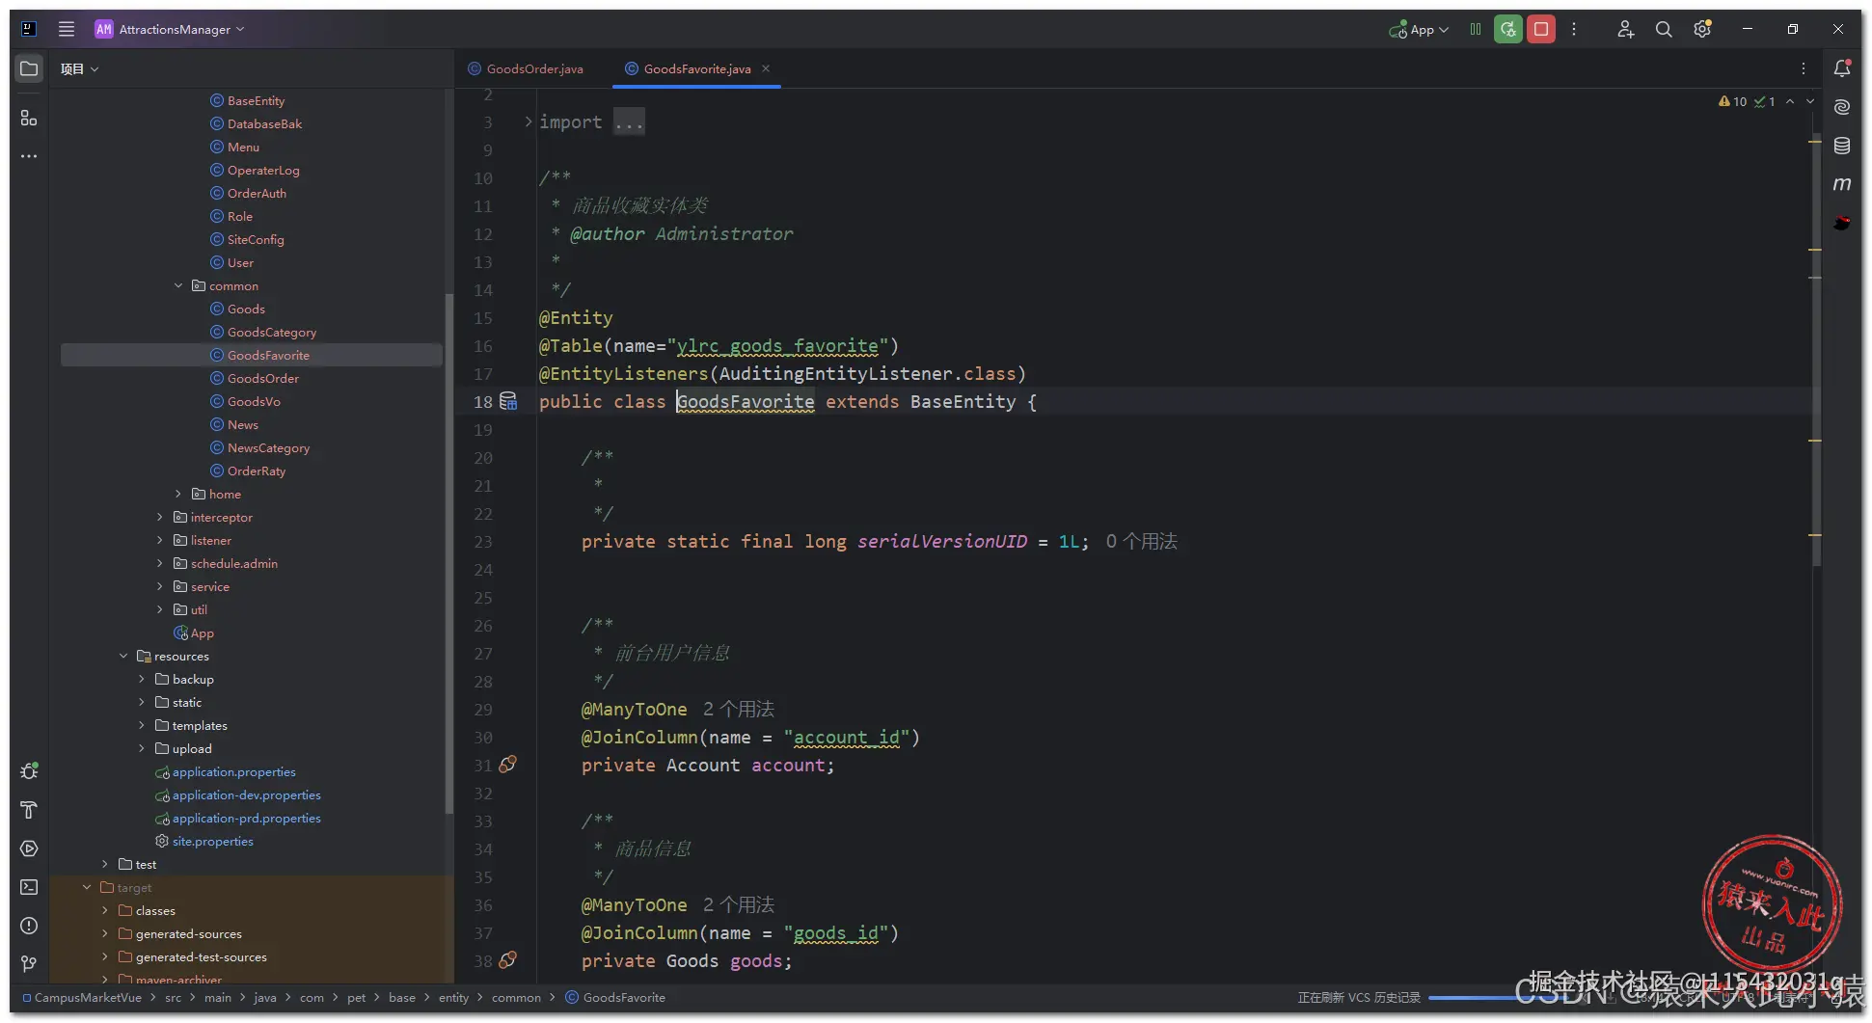This screenshot has width=1872, height=1023.
Task: Click the pause-like run toolbar icon
Action: (1476, 29)
